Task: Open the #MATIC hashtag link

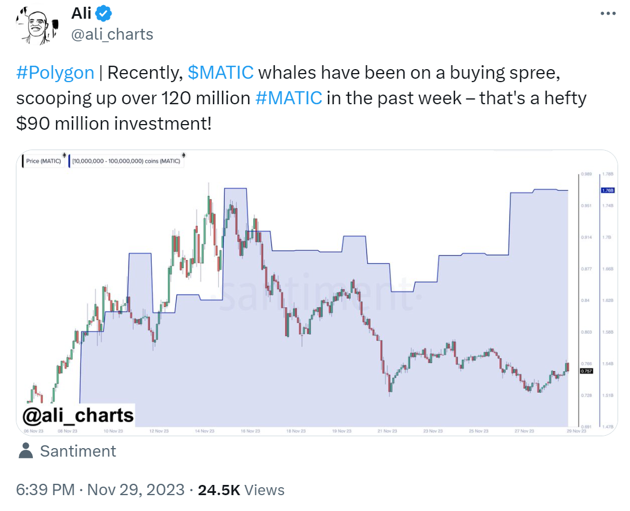Action: tap(288, 98)
